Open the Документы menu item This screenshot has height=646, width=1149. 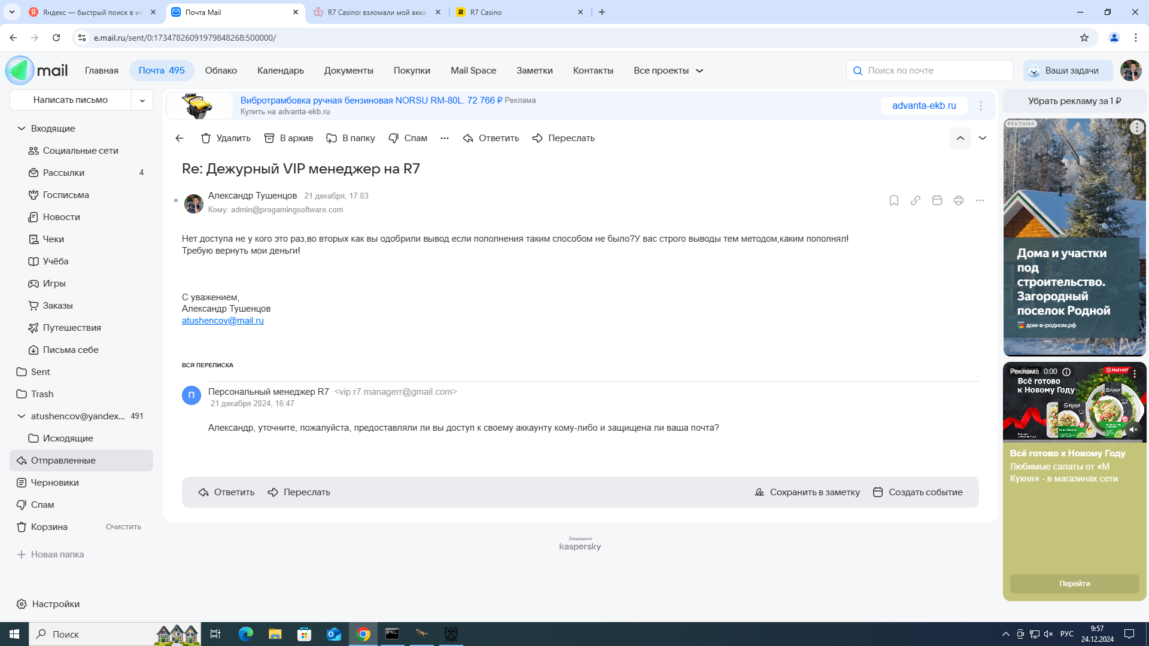pos(349,71)
